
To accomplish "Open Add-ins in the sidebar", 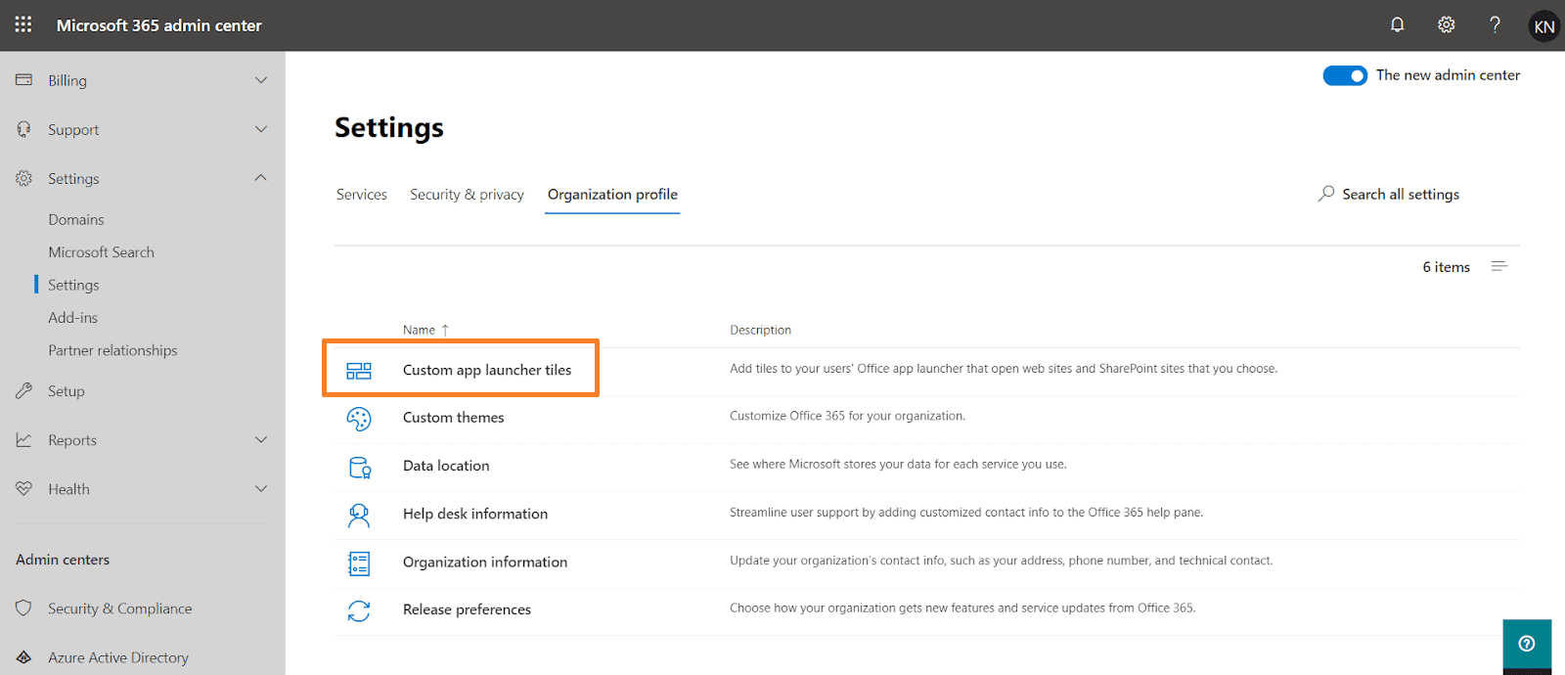I will pyautogui.click(x=73, y=318).
